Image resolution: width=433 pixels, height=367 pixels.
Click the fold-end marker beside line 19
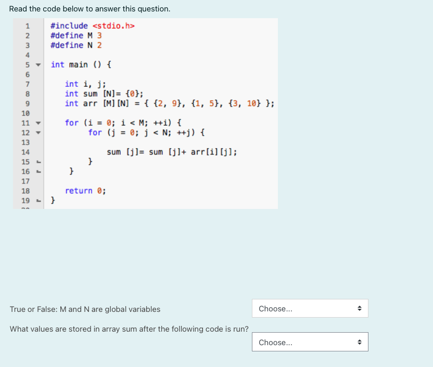point(37,200)
